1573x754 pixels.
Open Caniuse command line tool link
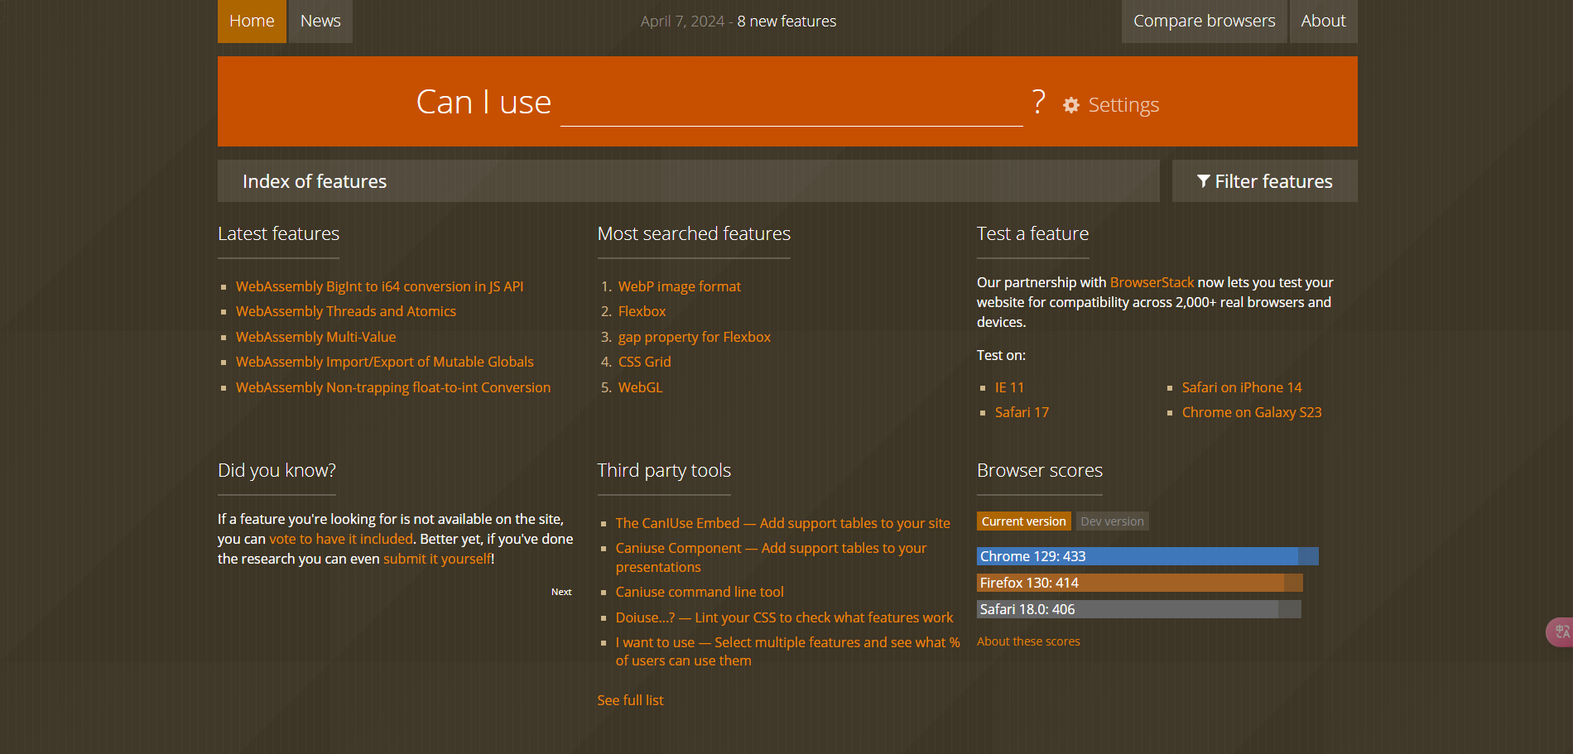(x=700, y=592)
